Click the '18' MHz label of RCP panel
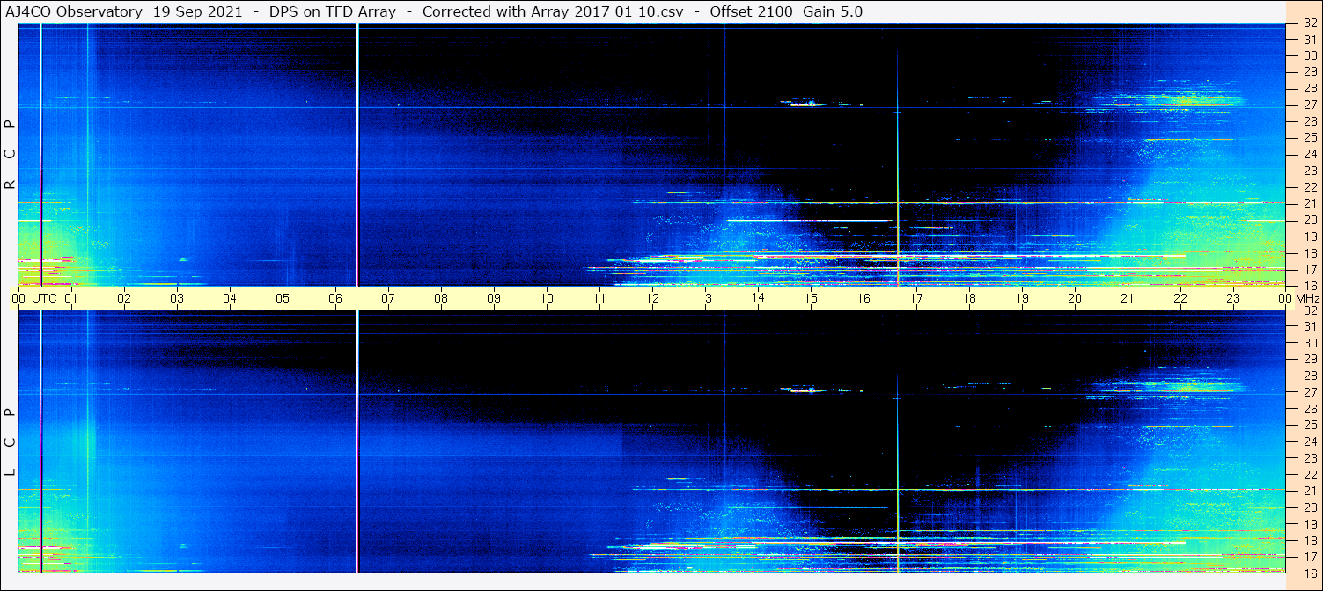Screen dimensions: 1323x591 click(1310, 253)
